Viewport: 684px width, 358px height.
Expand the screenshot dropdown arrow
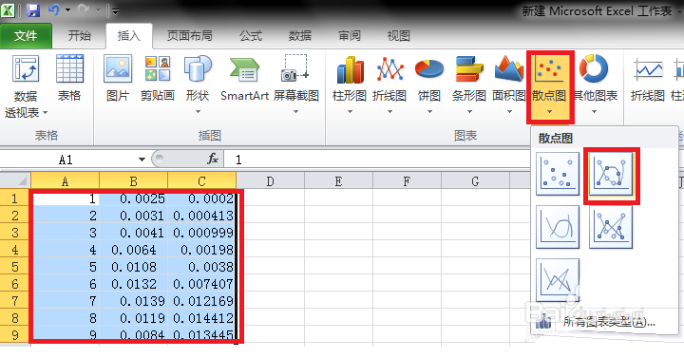tap(295, 112)
